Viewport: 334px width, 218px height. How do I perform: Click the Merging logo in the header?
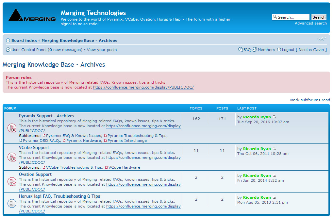tap(32, 15)
